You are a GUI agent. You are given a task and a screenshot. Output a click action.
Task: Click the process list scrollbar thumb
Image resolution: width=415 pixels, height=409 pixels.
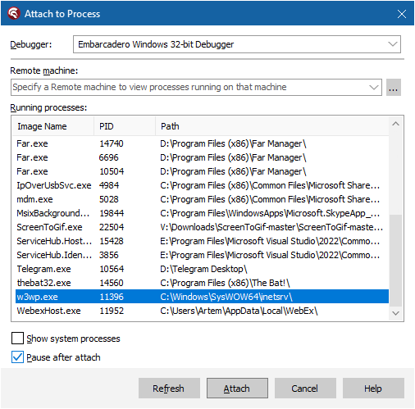[395, 261]
